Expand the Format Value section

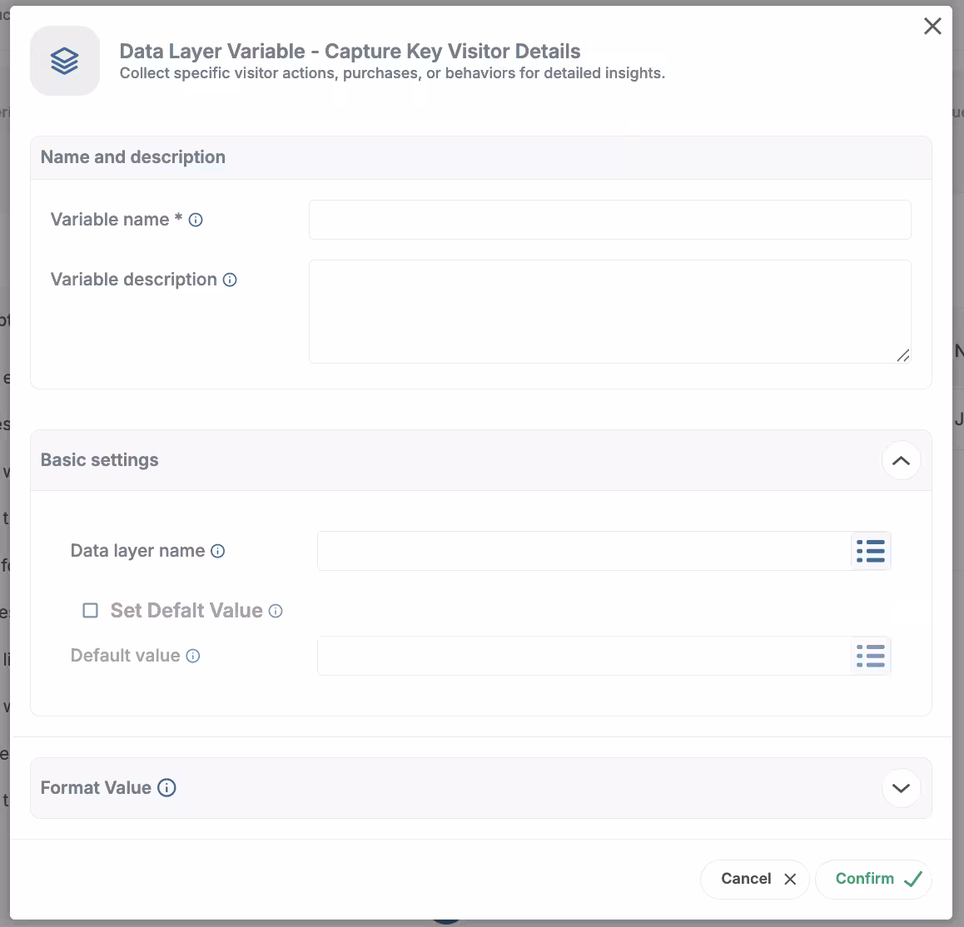(x=901, y=787)
